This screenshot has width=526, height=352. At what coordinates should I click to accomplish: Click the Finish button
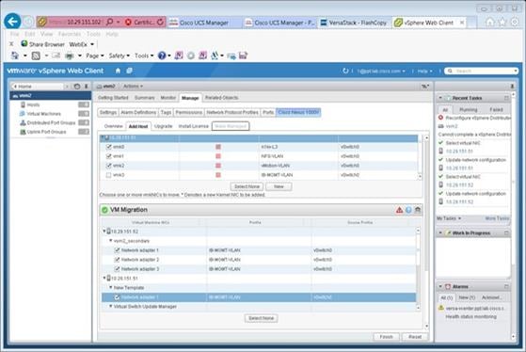(x=386, y=337)
